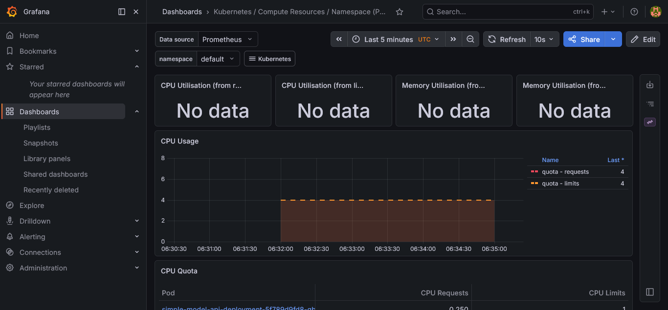Screen dimensions: 668x310
Task: Click the orange quota - limits color swatch
Action: (x=534, y=184)
